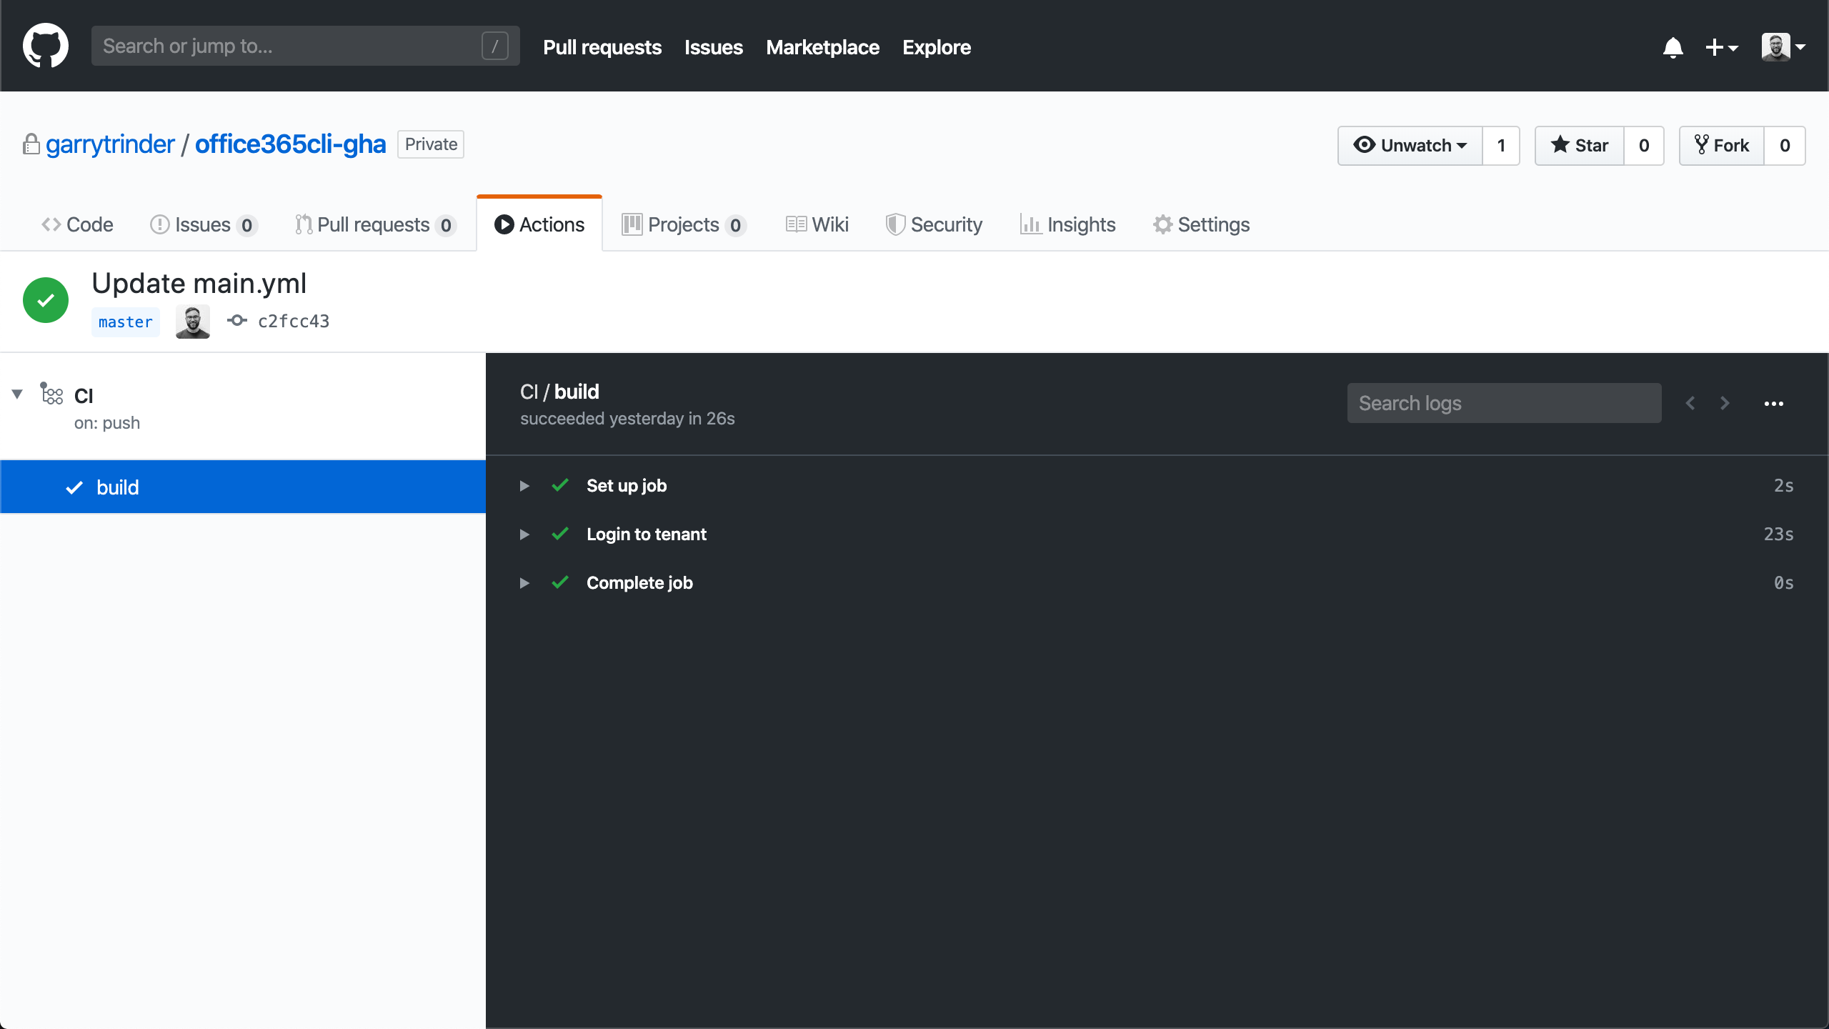Collapse the CI workflow tree
Image resolution: width=1829 pixels, height=1029 pixels.
(18, 394)
